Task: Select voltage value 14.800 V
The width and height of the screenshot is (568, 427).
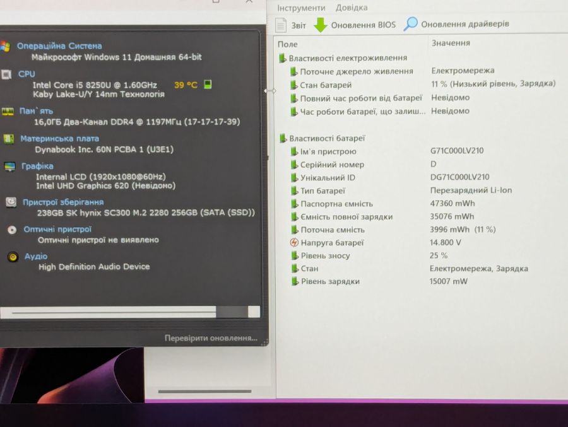Action: 445,242
